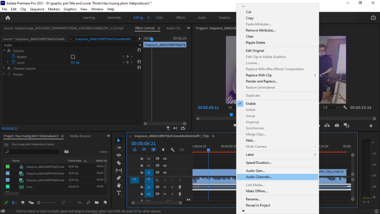
Task: Mute the A2 audio track
Action: [x=165, y=187]
